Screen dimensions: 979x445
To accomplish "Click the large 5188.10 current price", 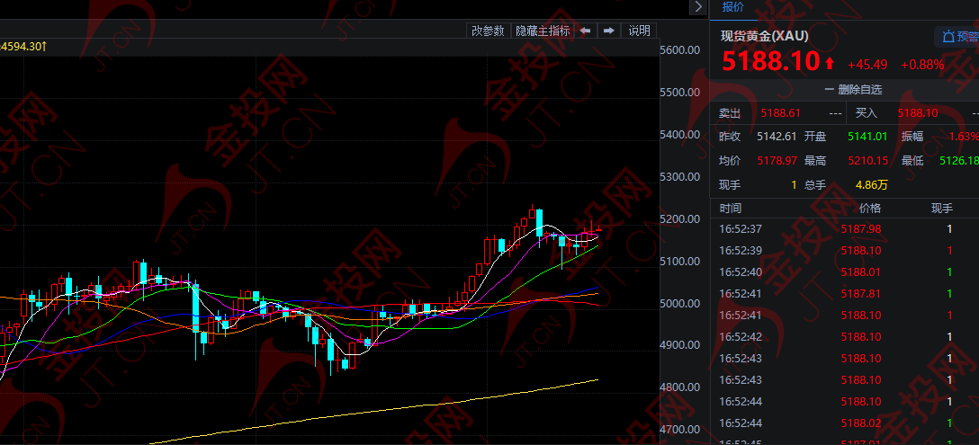I will point(770,62).
